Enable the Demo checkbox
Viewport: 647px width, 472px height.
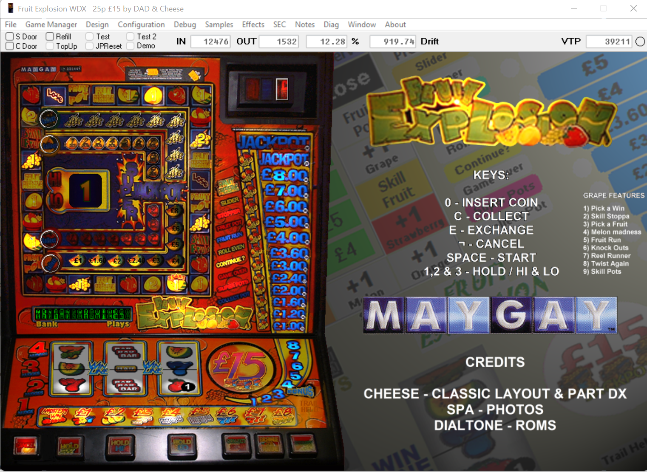point(131,46)
